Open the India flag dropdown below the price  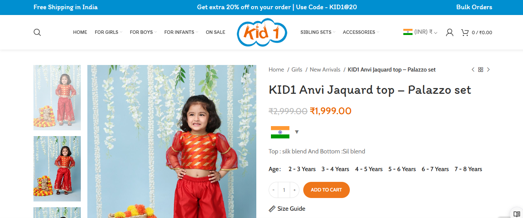285,132
